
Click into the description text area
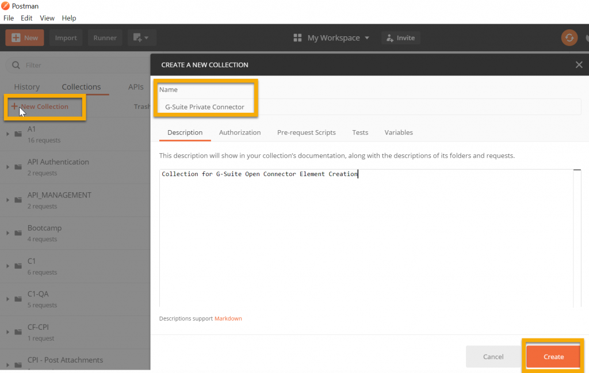tap(366, 238)
